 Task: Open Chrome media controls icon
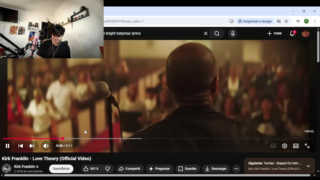[x=298, y=21]
